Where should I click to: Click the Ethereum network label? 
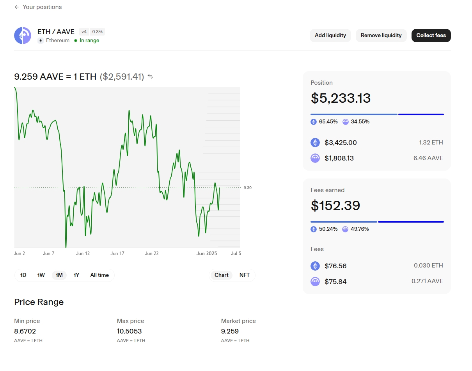click(58, 41)
